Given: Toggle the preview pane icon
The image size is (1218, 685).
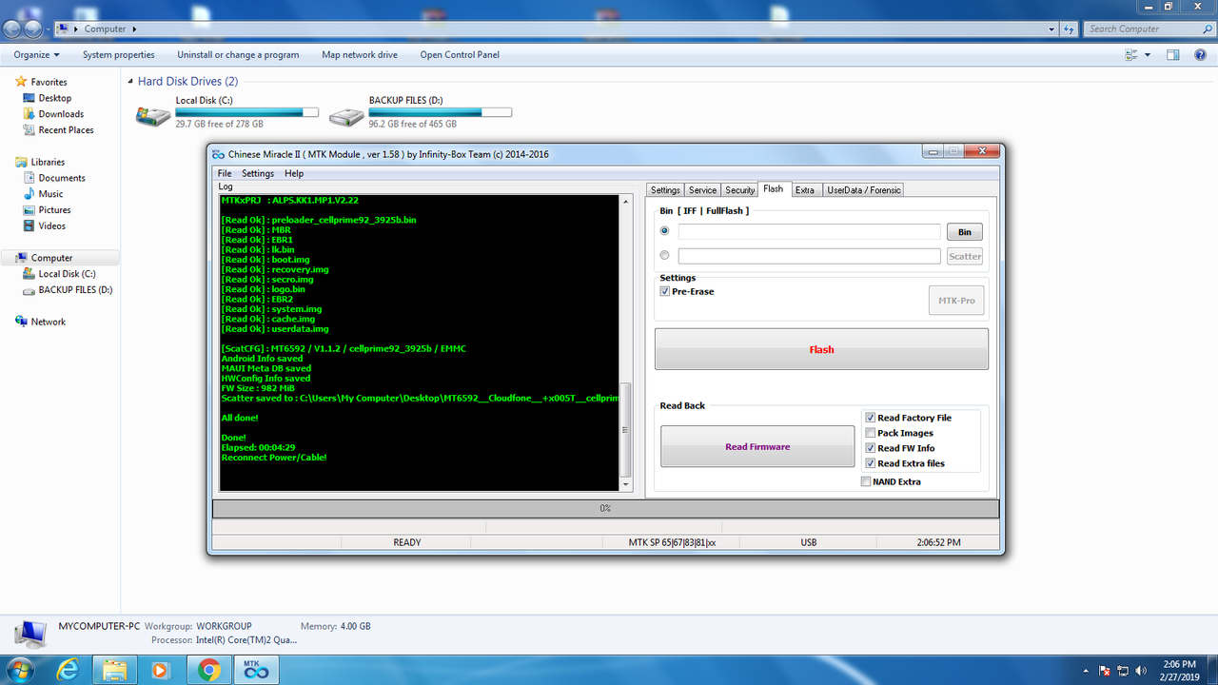Looking at the screenshot, I should pyautogui.click(x=1173, y=55).
